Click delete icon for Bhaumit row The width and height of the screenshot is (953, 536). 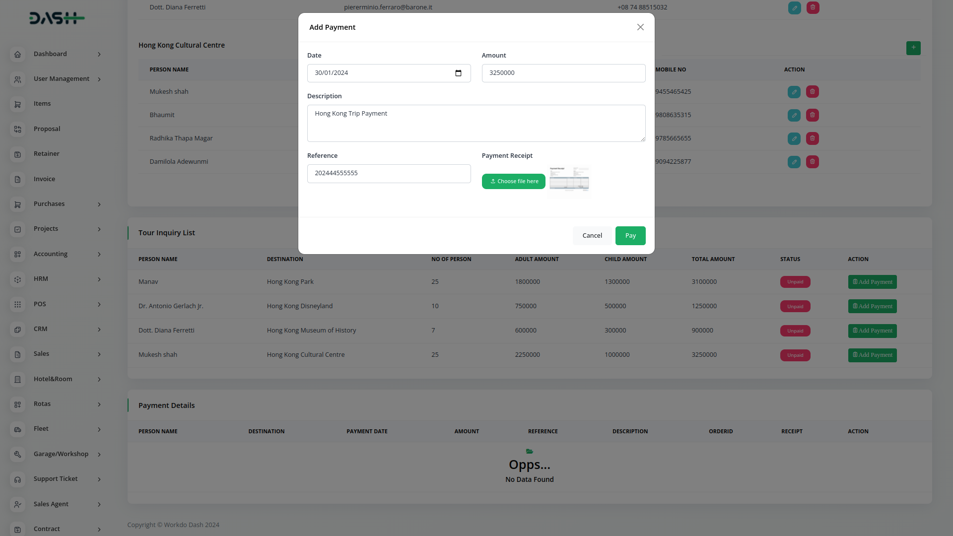pos(813,115)
